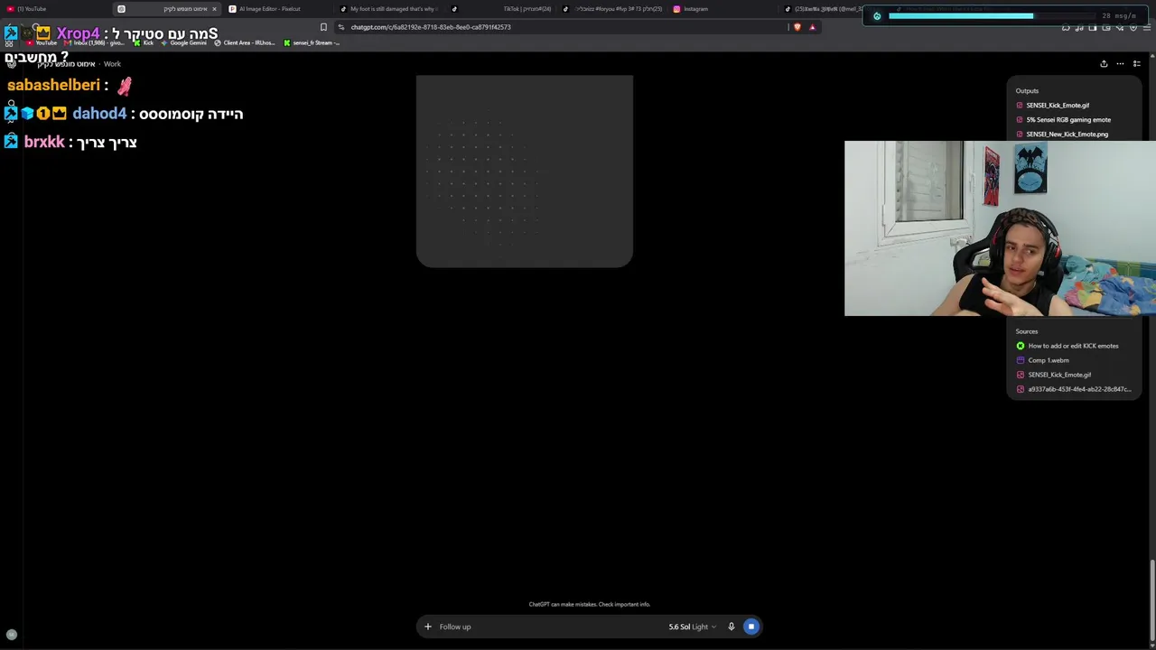Click the globe icon of the KICK emotes source
The width and height of the screenshot is (1156, 650).
pos(1021,346)
